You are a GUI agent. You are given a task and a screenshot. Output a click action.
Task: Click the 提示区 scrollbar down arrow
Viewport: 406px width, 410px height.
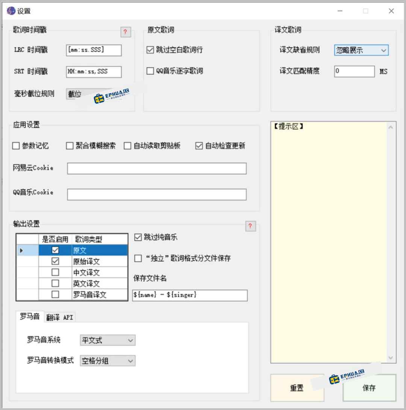391,357
